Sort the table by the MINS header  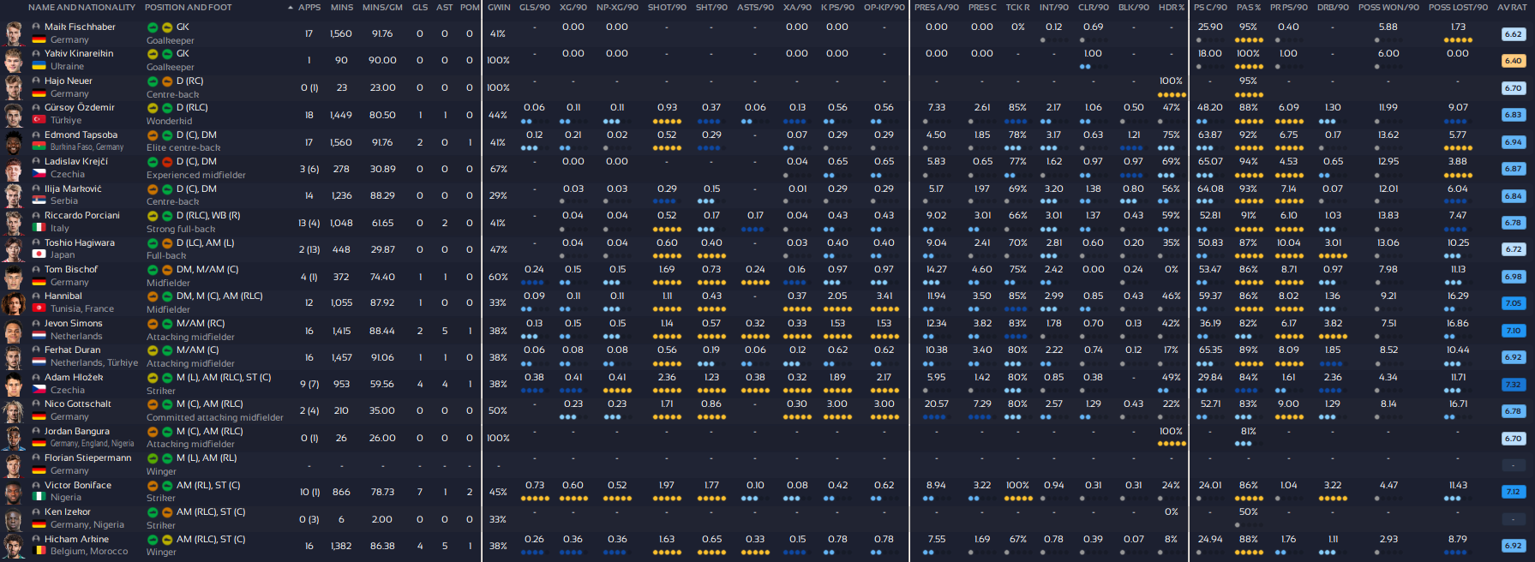(x=342, y=8)
